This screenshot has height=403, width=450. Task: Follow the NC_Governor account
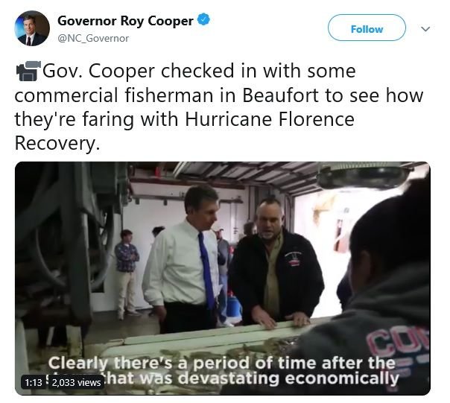coord(367,28)
